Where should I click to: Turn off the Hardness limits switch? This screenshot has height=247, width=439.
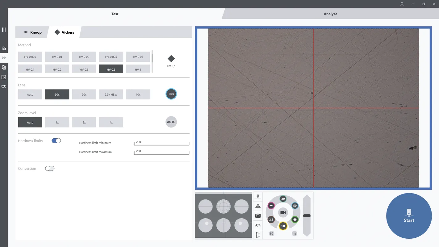56,141
